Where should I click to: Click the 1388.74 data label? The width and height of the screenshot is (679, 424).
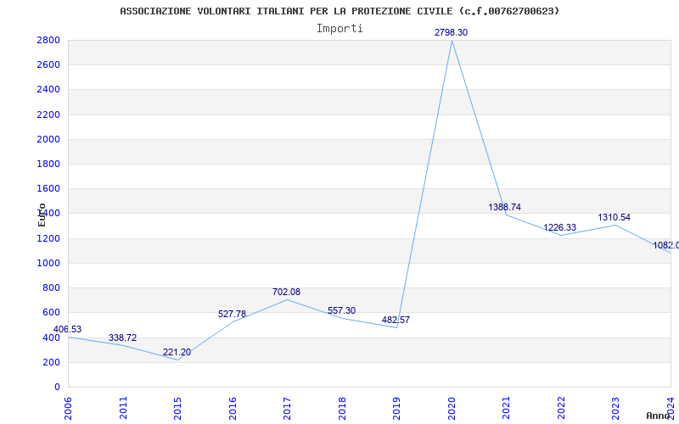504,207
